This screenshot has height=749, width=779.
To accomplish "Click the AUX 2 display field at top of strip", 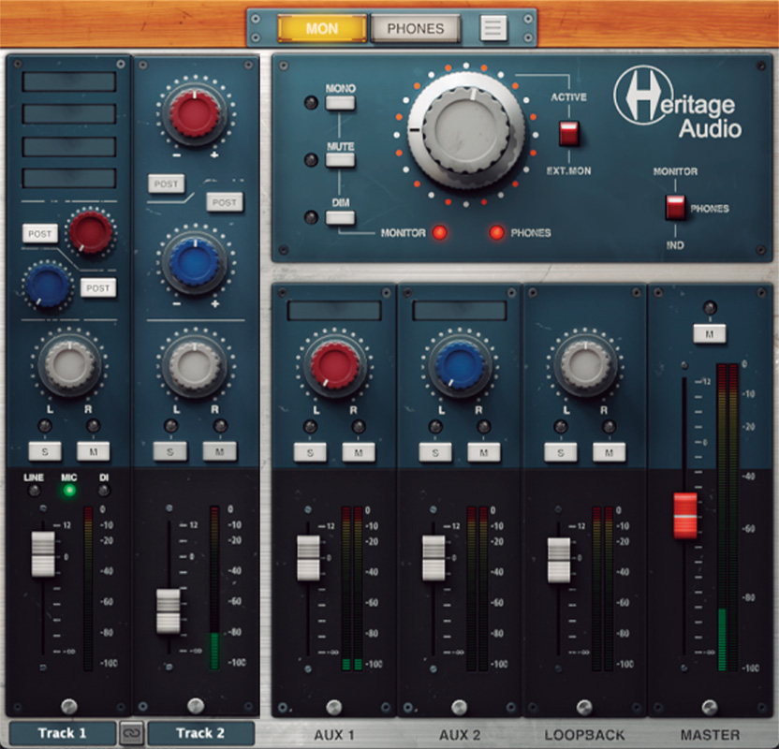I will [460, 311].
